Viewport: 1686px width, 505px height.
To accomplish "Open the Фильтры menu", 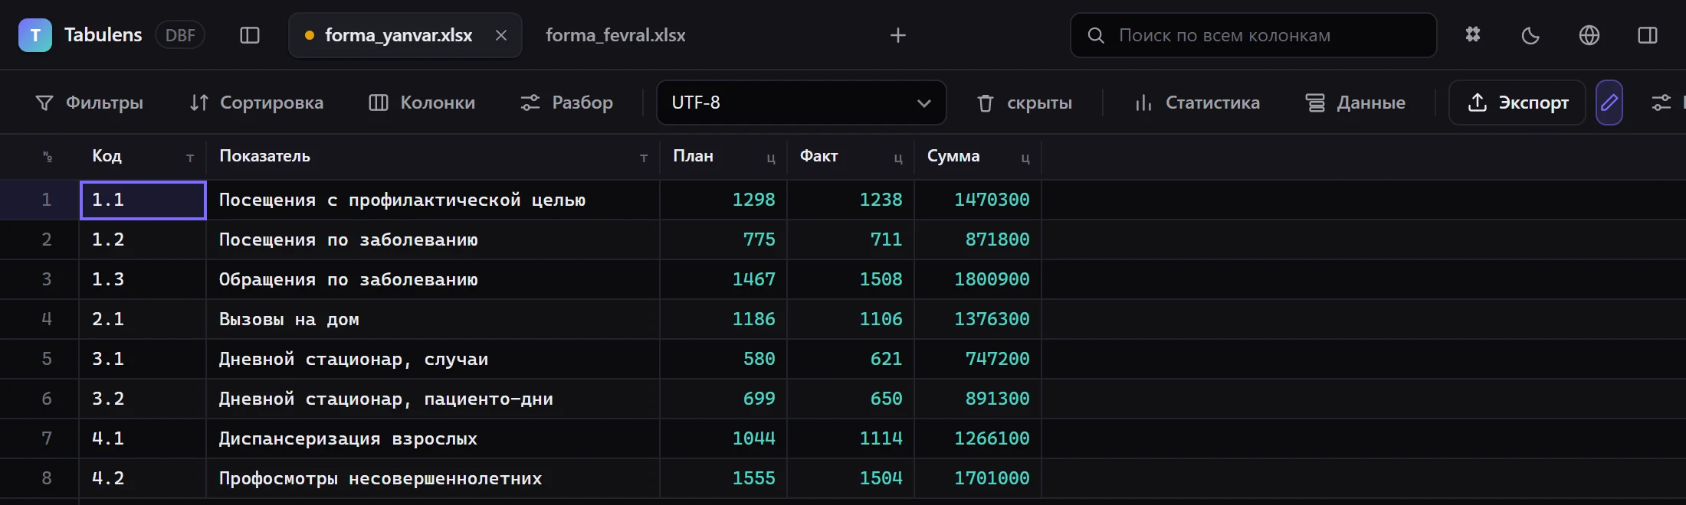I will click(90, 103).
